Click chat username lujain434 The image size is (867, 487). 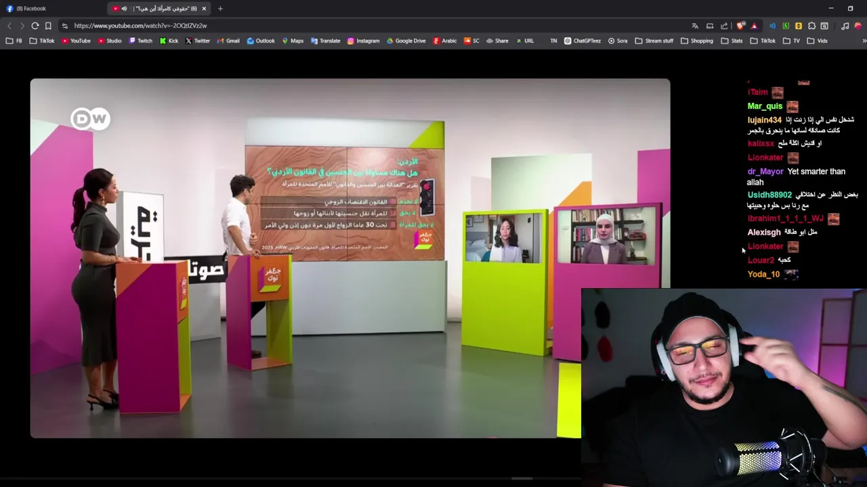tap(765, 120)
